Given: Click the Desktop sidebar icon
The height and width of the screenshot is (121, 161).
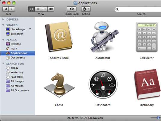Looking at the screenshot, I should (x=8, y=44).
